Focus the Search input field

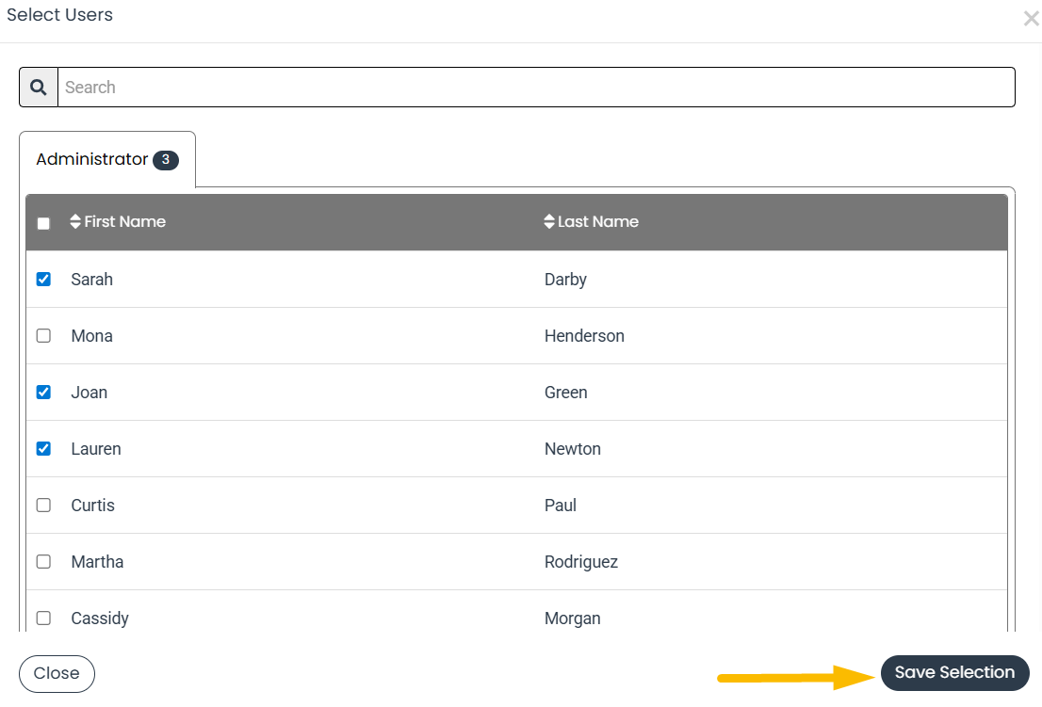[536, 87]
